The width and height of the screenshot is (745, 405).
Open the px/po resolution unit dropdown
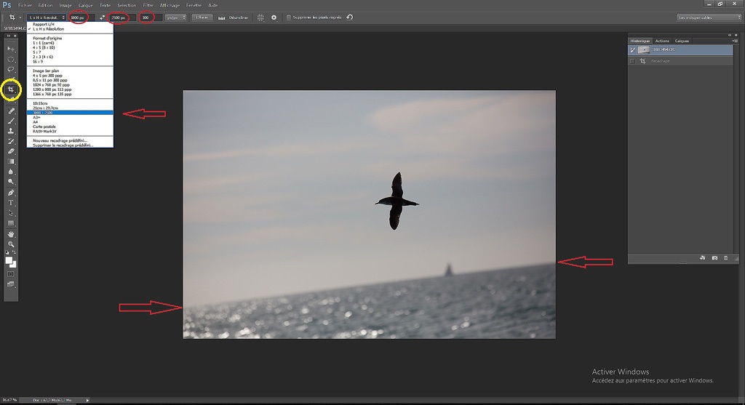click(175, 17)
